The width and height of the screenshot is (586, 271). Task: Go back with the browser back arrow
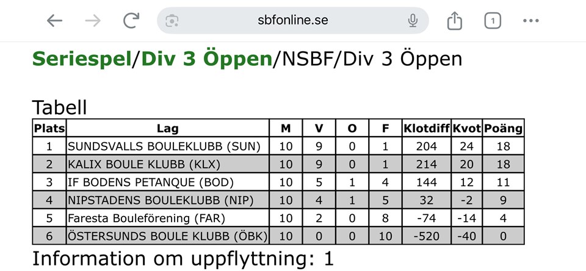click(54, 21)
